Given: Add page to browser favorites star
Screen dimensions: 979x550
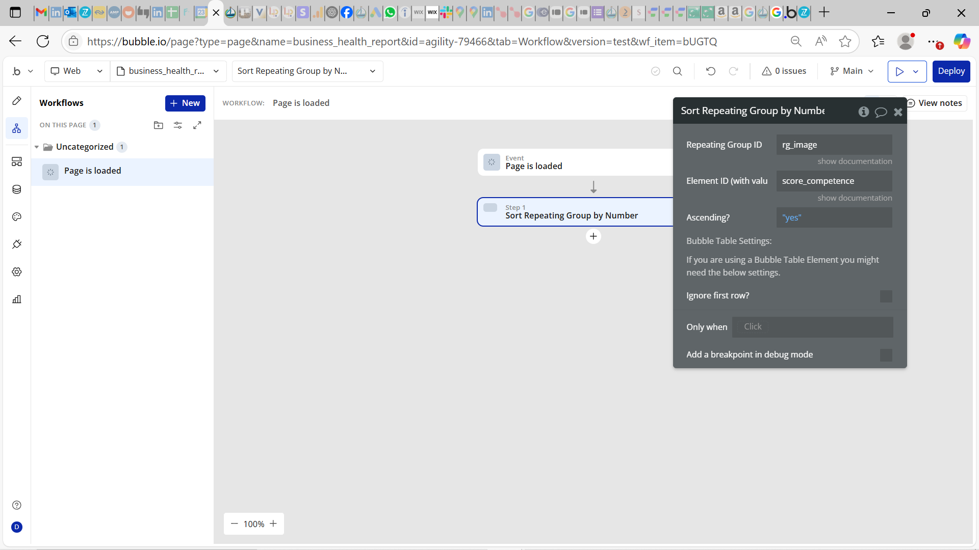Looking at the screenshot, I should [x=845, y=41].
